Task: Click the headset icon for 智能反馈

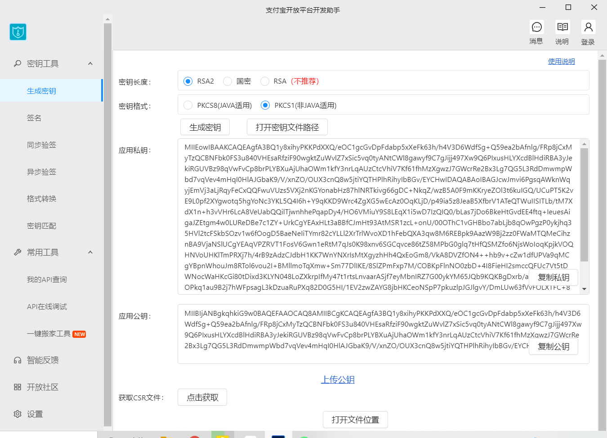Action: (18, 360)
